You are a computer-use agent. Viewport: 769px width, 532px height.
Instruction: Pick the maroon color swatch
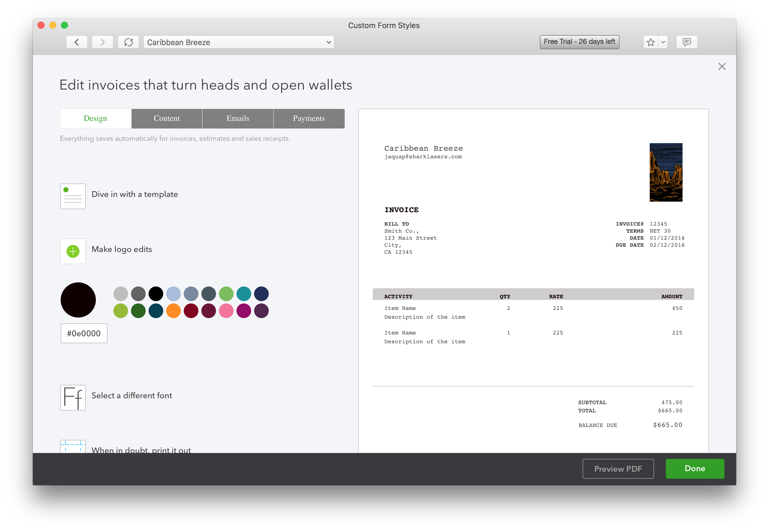point(209,311)
